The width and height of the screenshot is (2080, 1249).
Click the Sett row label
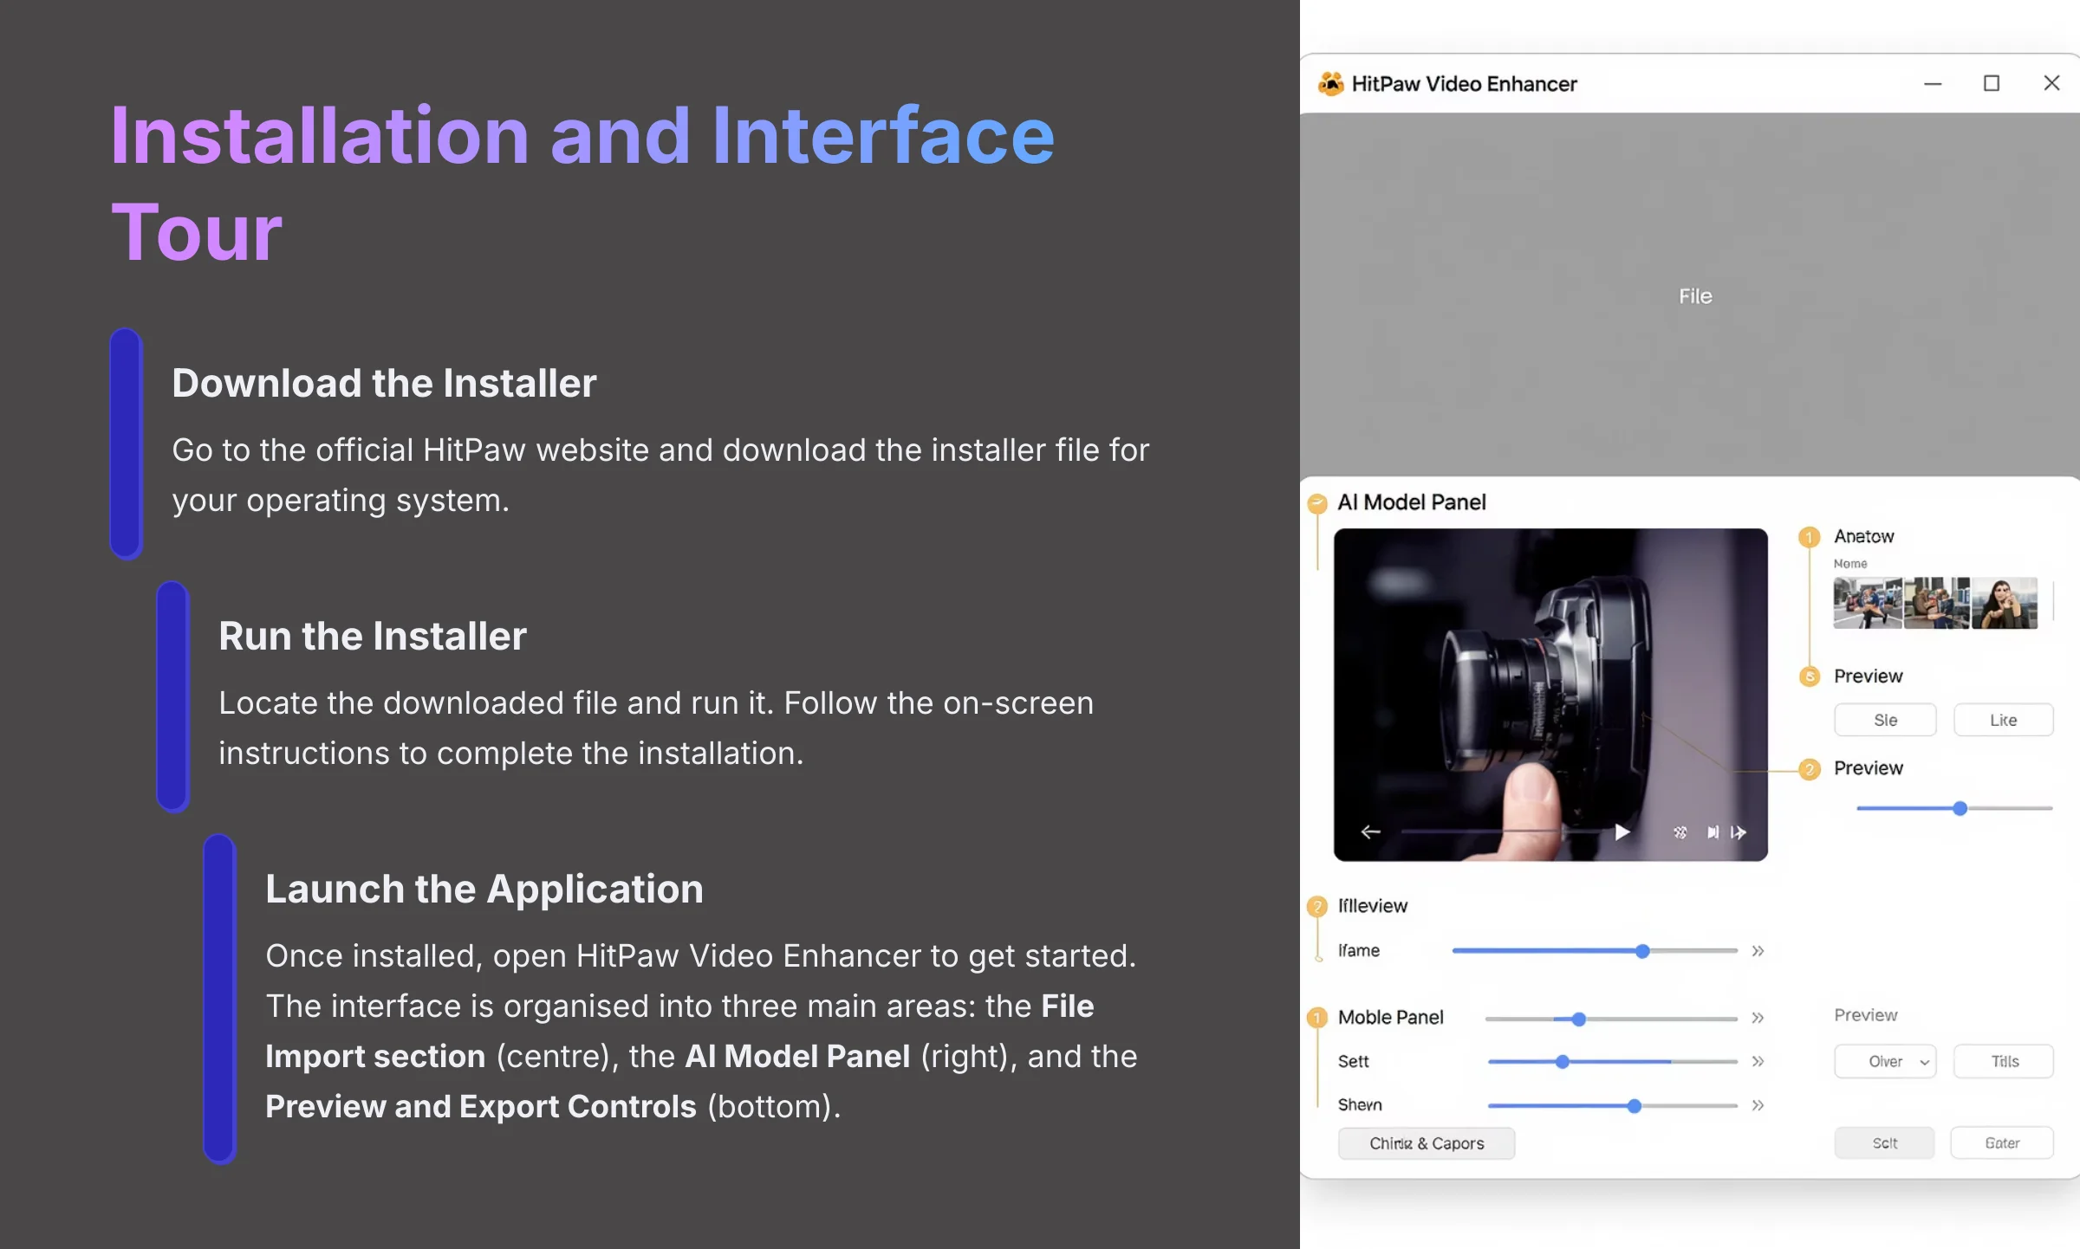tap(1353, 1062)
